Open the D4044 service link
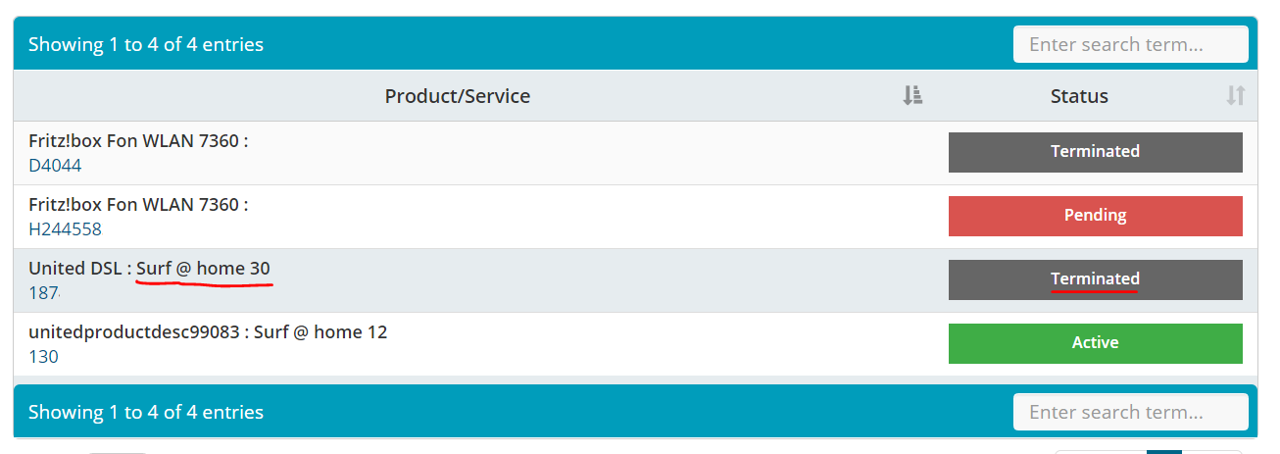 coord(55,166)
